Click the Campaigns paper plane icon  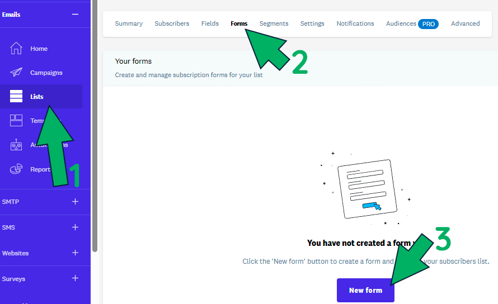coord(16,73)
